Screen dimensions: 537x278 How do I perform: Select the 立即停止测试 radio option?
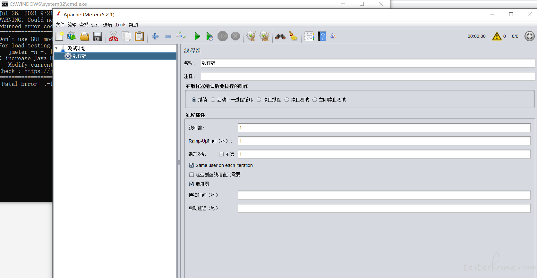(315, 100)
